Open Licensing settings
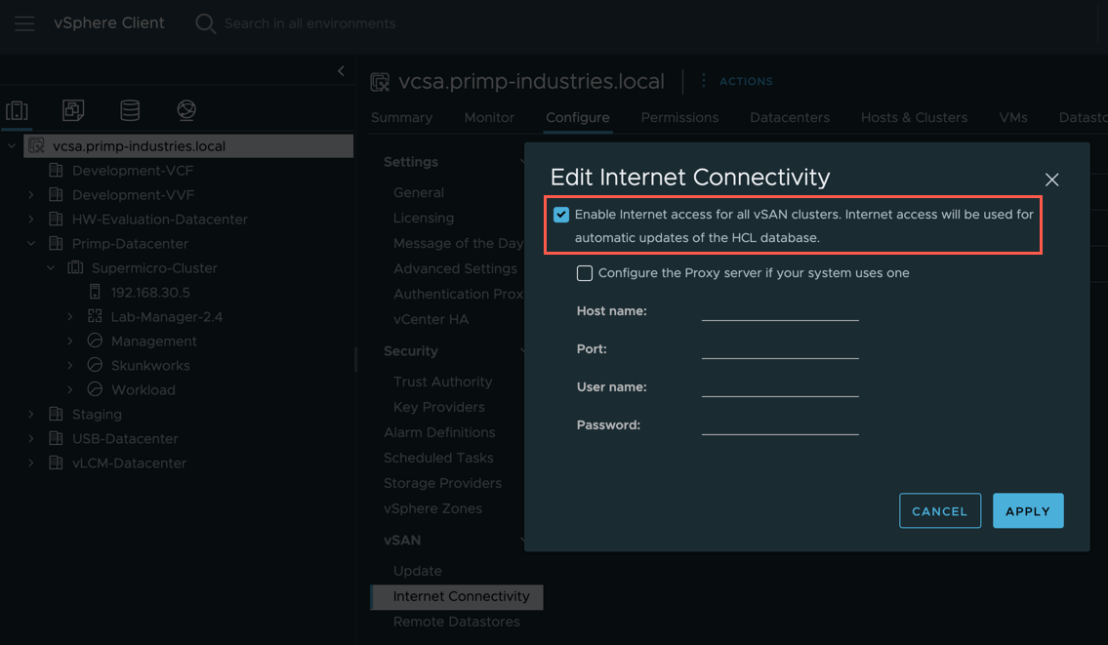Screen dimensions: 1108x645 (x=424, y=218)
